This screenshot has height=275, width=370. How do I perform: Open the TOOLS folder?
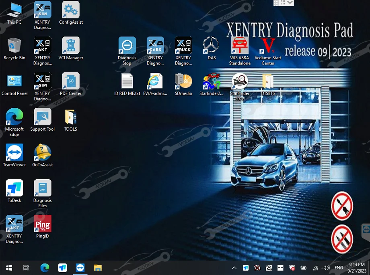(x=71, y=120)
